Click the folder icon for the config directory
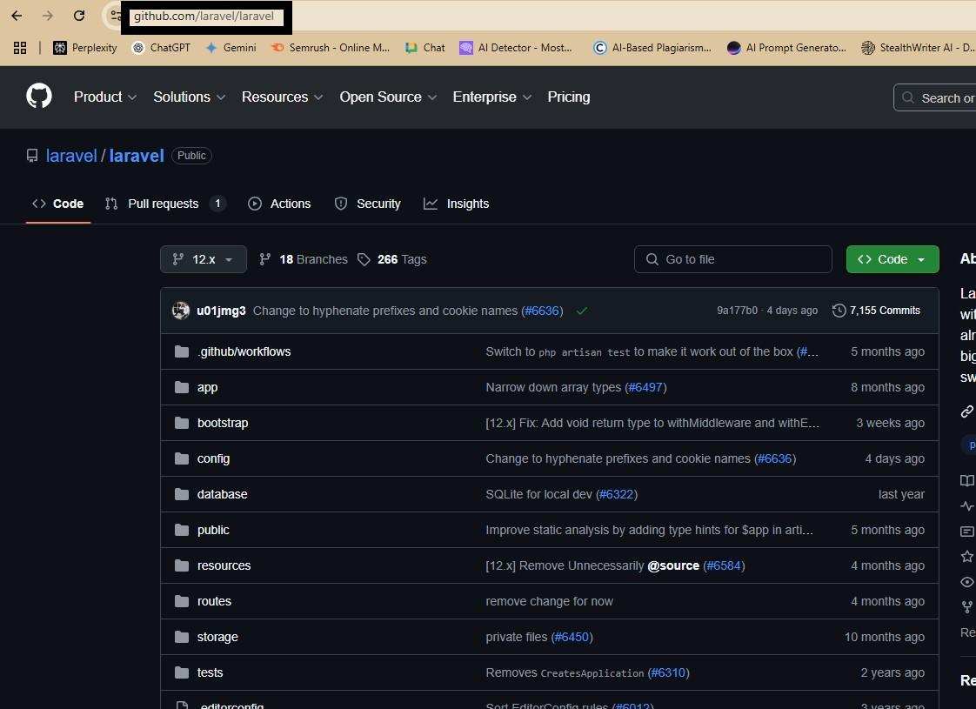976x709 pixels. point(181,458)
